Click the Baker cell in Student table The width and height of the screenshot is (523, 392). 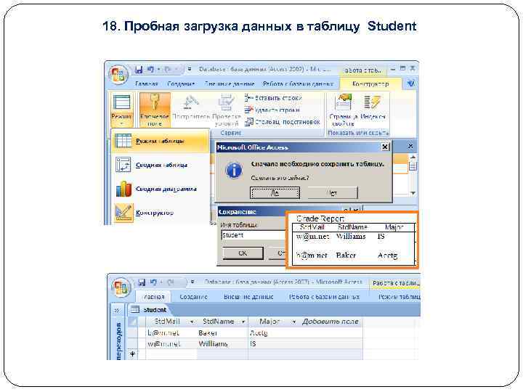tap(222, 332)
